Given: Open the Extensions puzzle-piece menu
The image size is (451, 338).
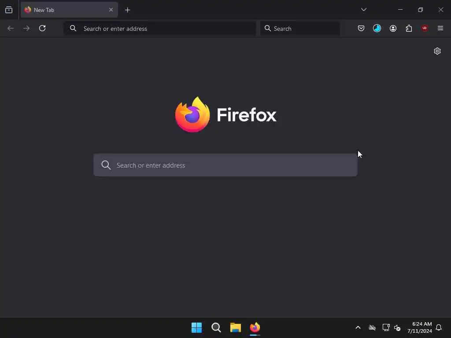Looking at the screenshot, I should click(409, 28).
